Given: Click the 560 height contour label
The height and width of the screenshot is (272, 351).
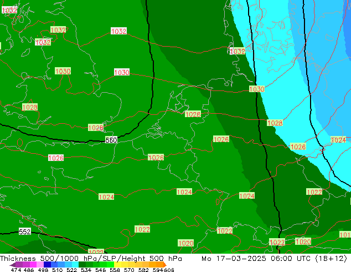Looking at the screenshot, I should pyautogui.click(x=111, y=140).
